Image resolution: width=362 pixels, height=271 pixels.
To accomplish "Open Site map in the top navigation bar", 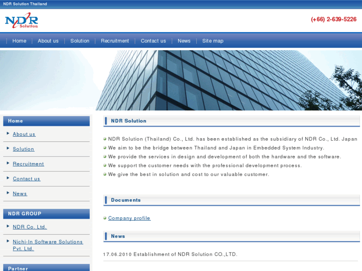I will pyautogui.click(x=213, y=41).
